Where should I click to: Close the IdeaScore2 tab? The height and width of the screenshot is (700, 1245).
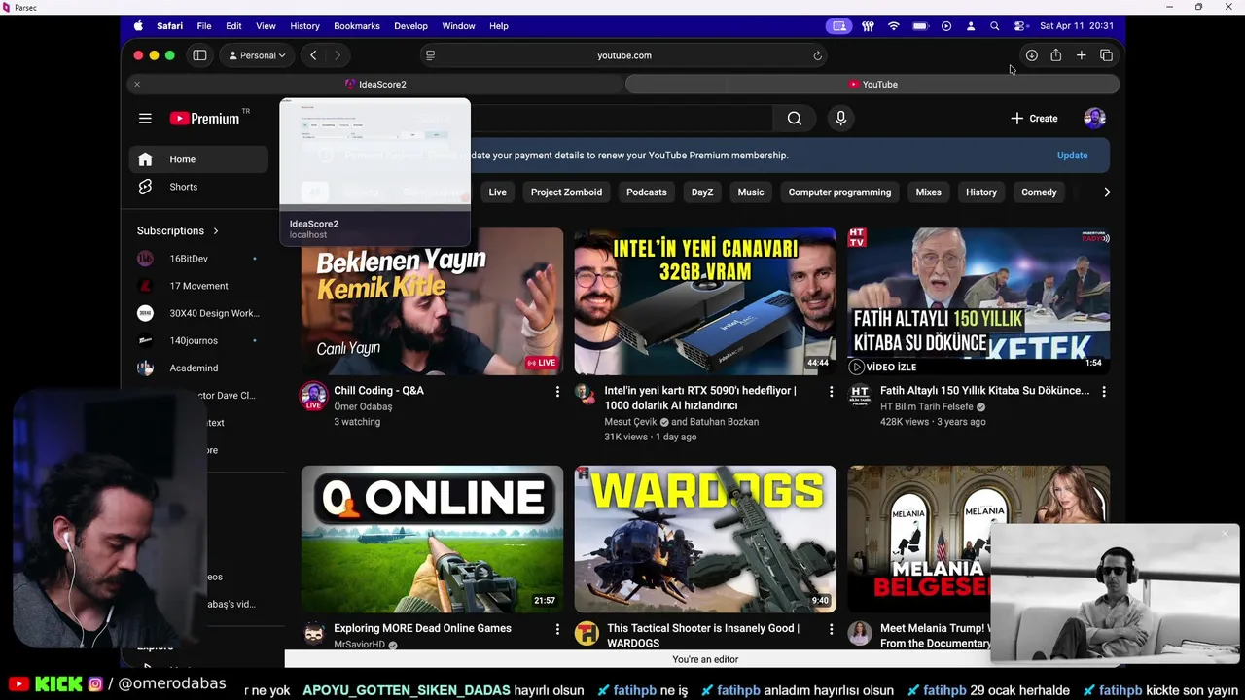tap(137, 85)
